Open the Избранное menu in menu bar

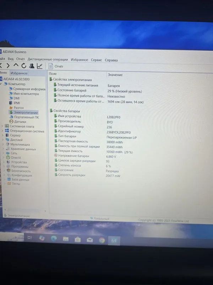[x=79, y=60]
